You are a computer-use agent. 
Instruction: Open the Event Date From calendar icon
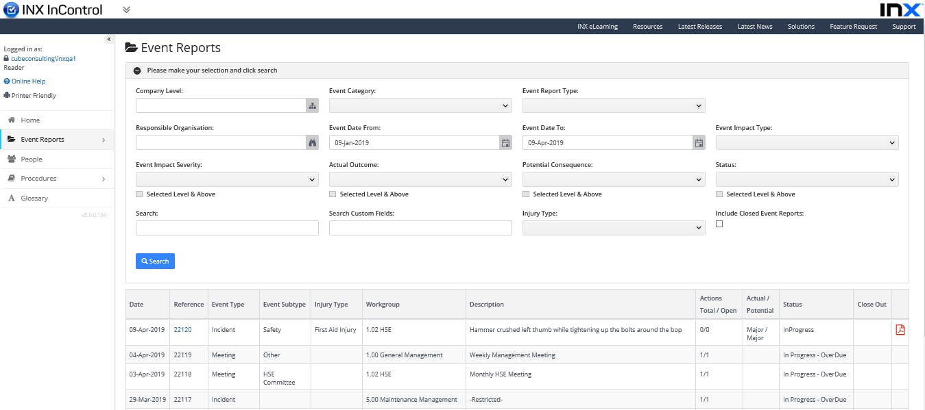tap(505, 142)
